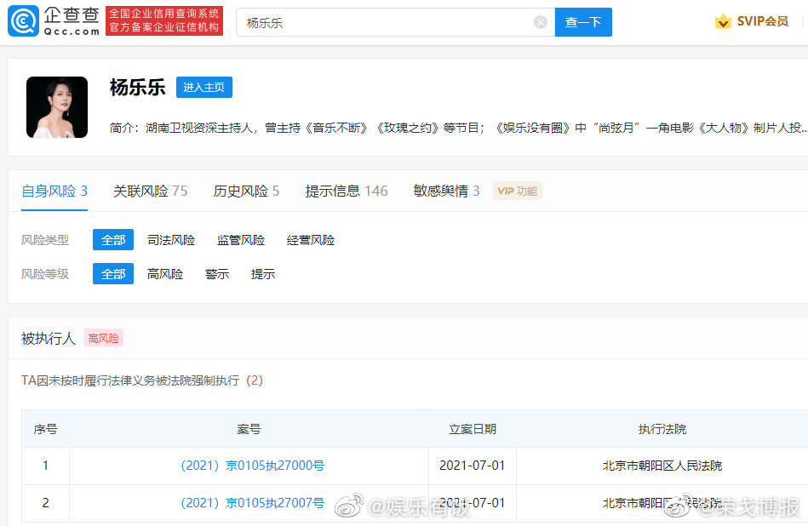Click the 进入主页 button
808x526 pixels.
[x=204, y=88]
